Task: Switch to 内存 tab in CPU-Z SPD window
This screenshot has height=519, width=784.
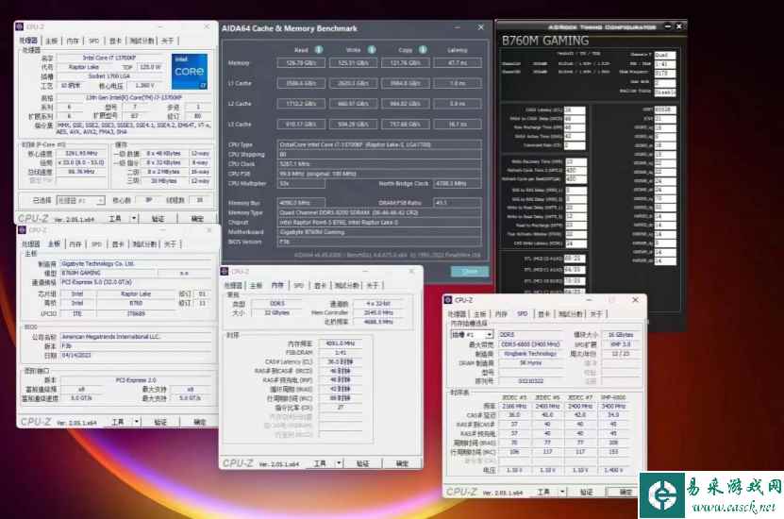Action: tap(501, 314)
